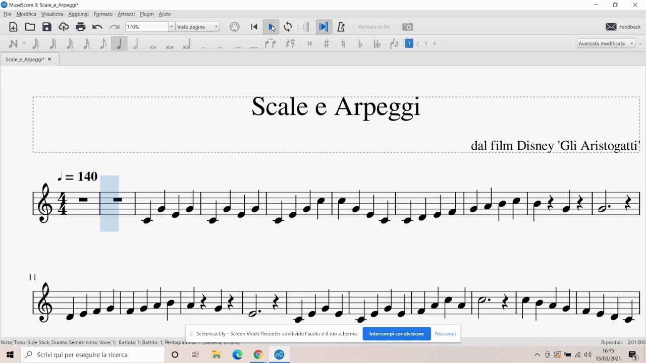This screenshot has width=646, height=363.
Task: Create a new score with the New icon
Action: (14, 27)
